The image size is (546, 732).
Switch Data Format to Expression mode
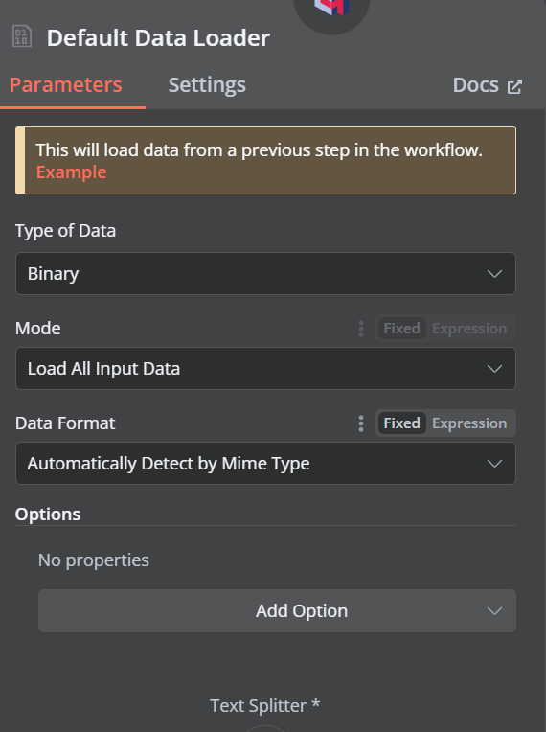click(x=469, y=423)
